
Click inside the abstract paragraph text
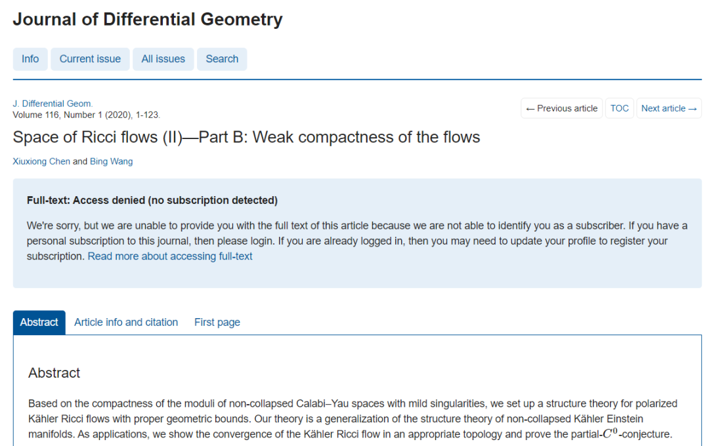(352, 418)
